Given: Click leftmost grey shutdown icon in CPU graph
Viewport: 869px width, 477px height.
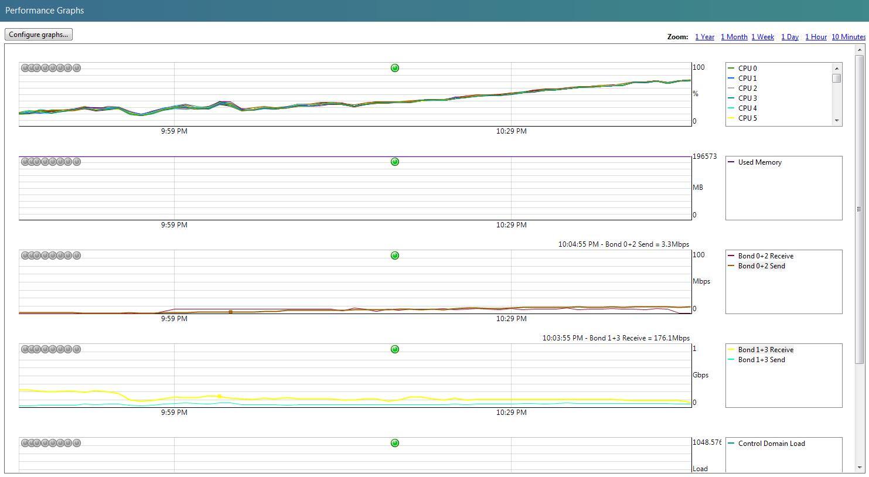Looking at the screenshot, I should [25, 68].
